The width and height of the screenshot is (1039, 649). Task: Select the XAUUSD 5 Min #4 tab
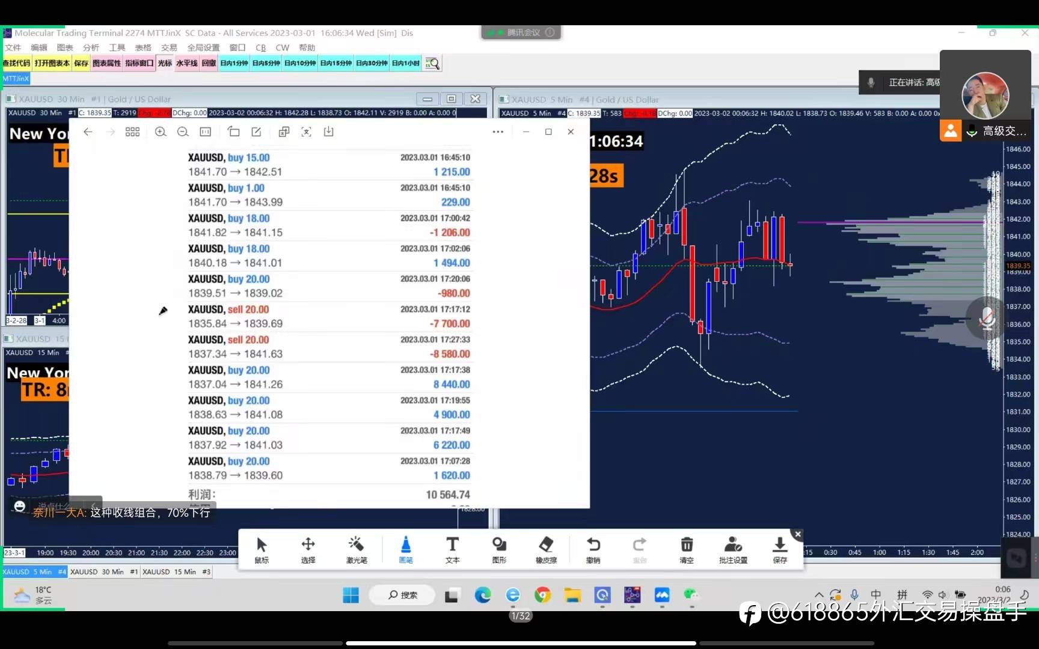tap(34, 571)
